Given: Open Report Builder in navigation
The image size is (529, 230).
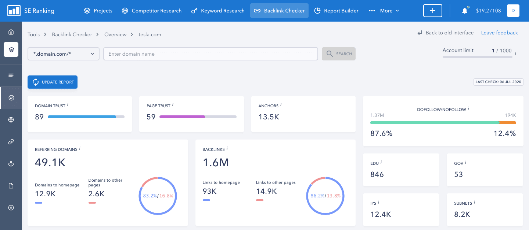Looking at the screenshot, I should [x=337, y=11].
